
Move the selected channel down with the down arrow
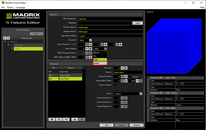82,119
